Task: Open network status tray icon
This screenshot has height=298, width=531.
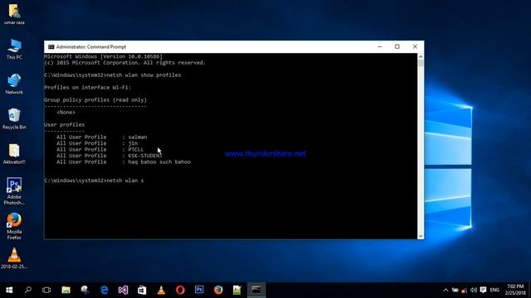Action: coord(465,291)
